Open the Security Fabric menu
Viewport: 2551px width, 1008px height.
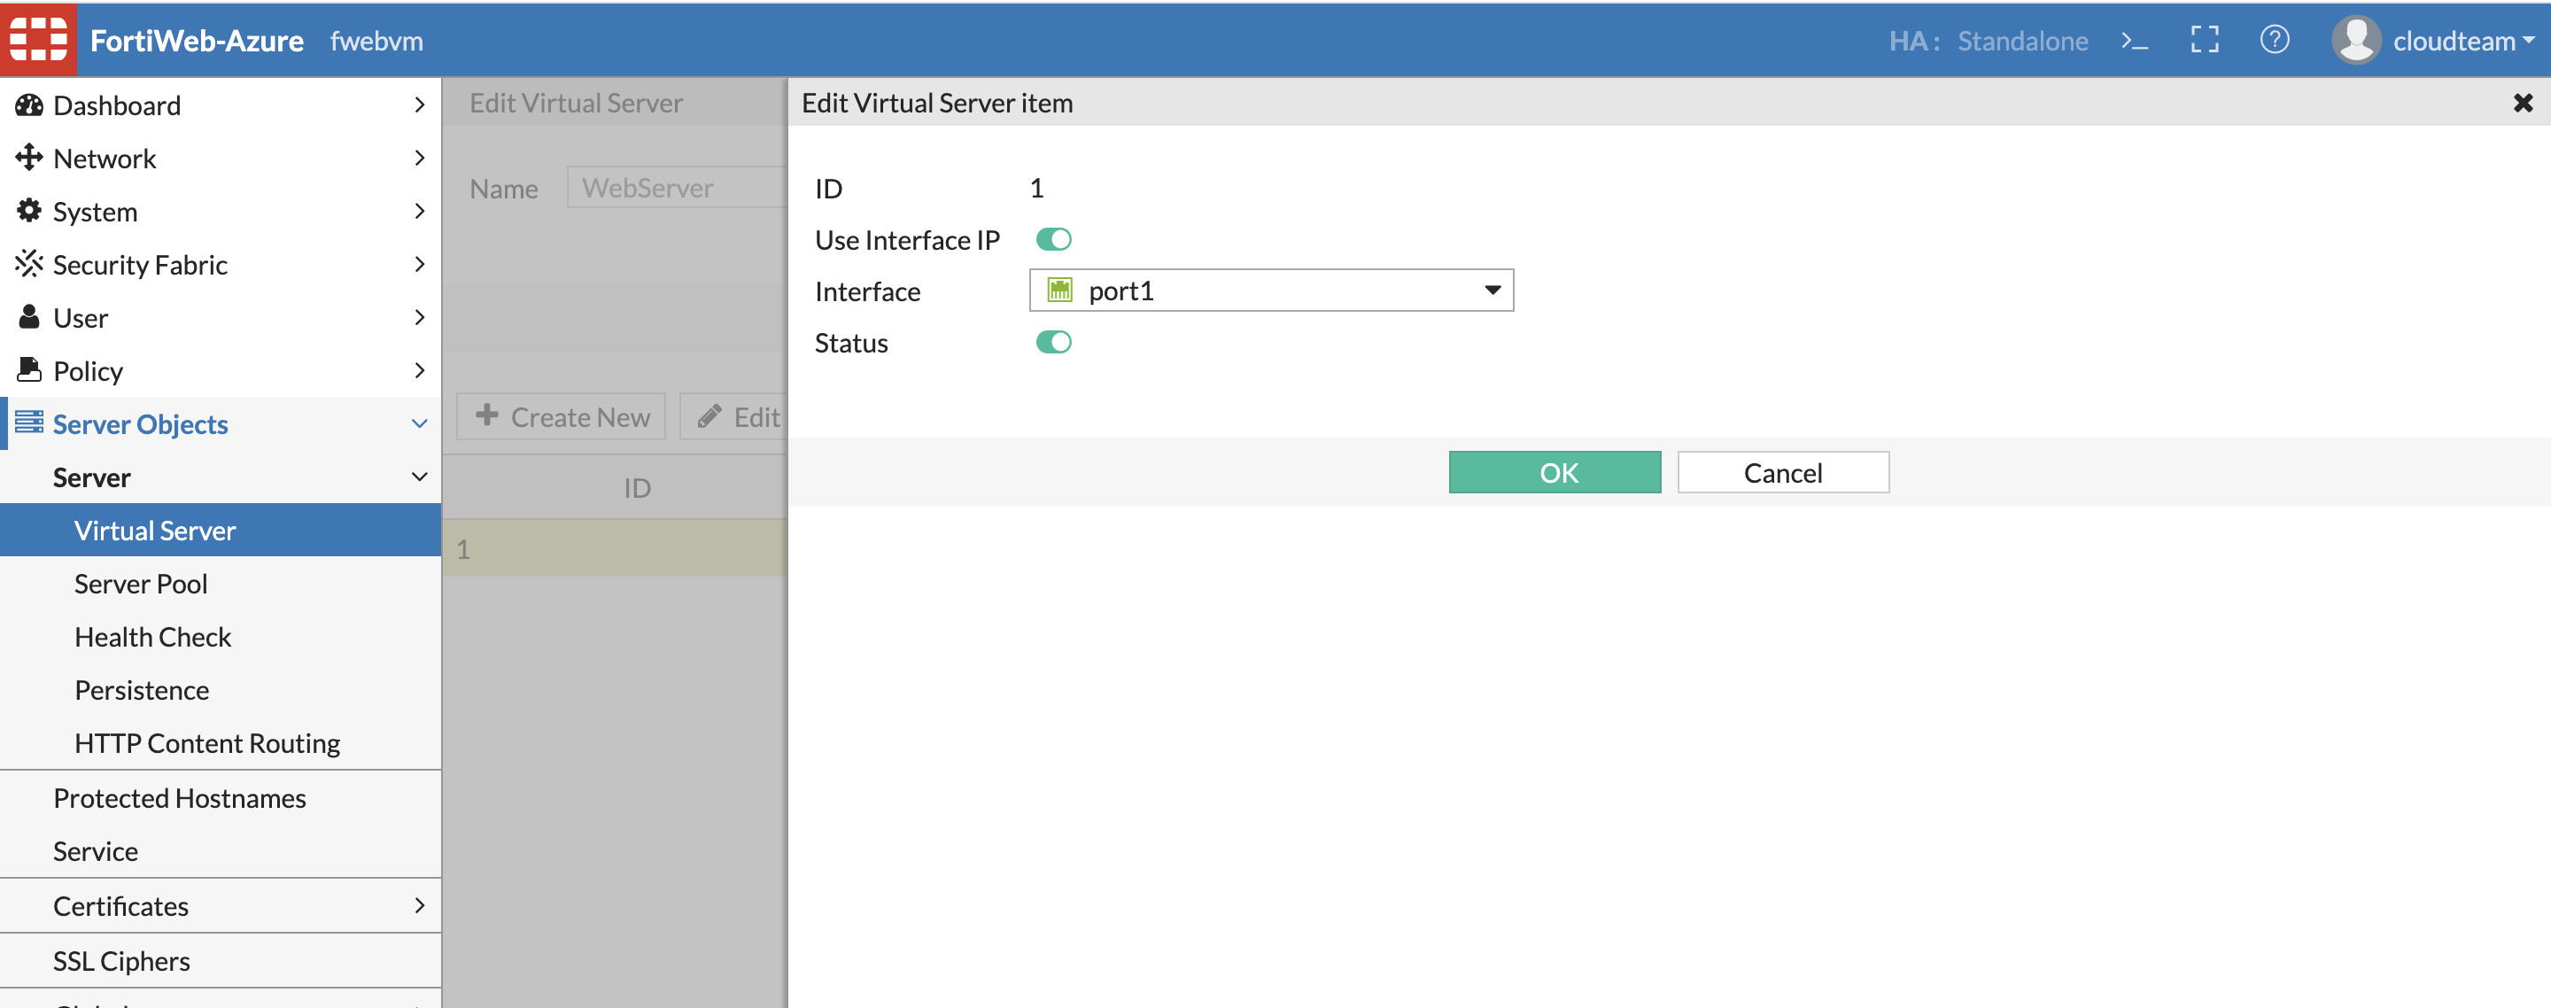pyautogui.click(x=220, y=263)
